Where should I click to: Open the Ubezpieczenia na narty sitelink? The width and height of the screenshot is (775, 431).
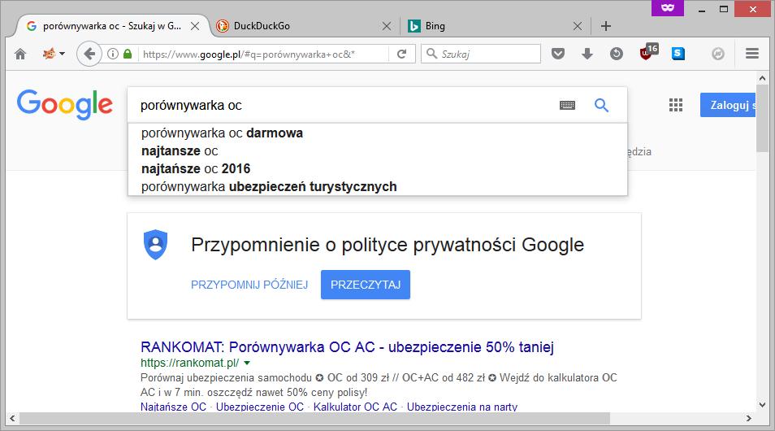click(462, 407)
